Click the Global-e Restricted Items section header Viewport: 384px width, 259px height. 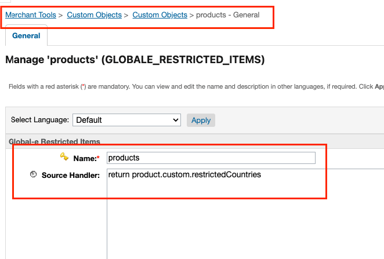tap(55, 141)
